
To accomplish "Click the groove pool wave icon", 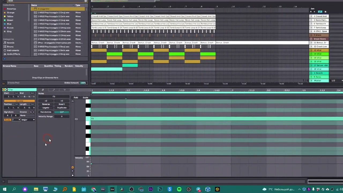I will (x=3, y=83).
